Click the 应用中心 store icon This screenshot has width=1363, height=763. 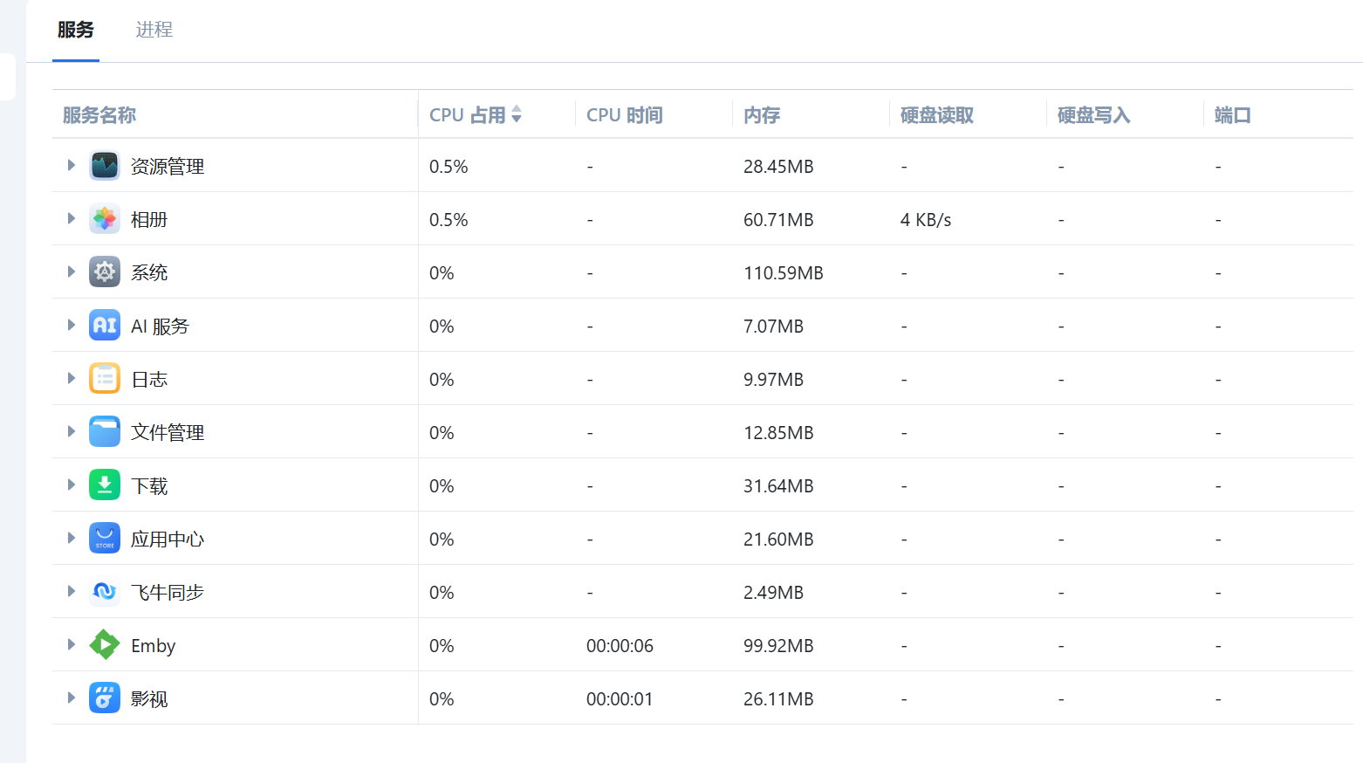[105, 539]
